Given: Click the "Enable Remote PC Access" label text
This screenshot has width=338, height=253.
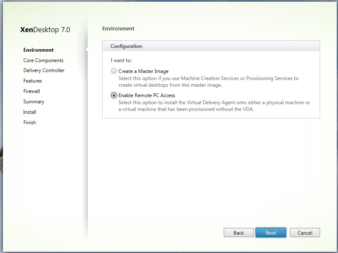Looking at the screenshot, I should coord(146,95).
